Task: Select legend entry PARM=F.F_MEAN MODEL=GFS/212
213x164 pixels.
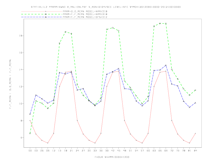Action: 85,17
